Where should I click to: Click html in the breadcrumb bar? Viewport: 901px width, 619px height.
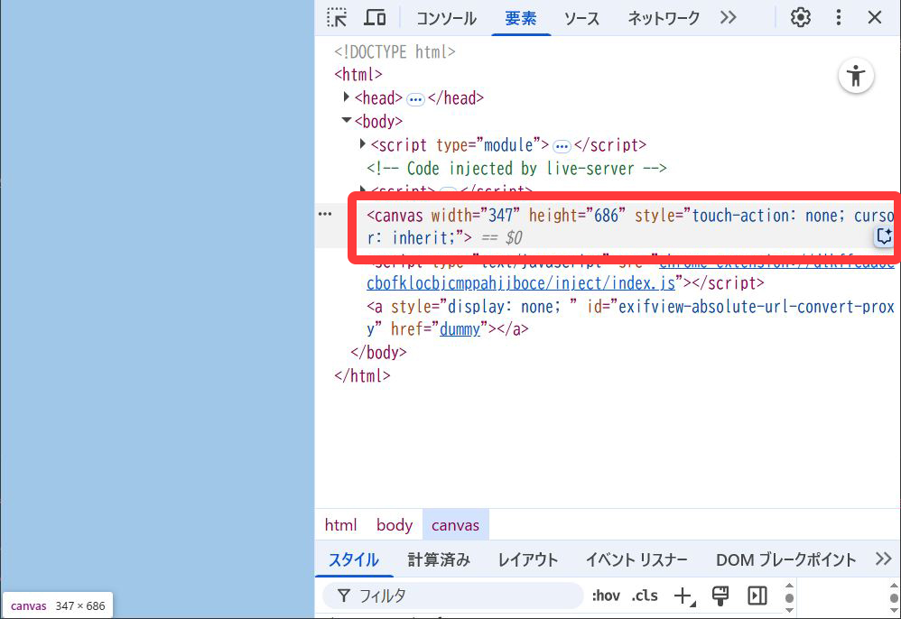tap(340, 525)
